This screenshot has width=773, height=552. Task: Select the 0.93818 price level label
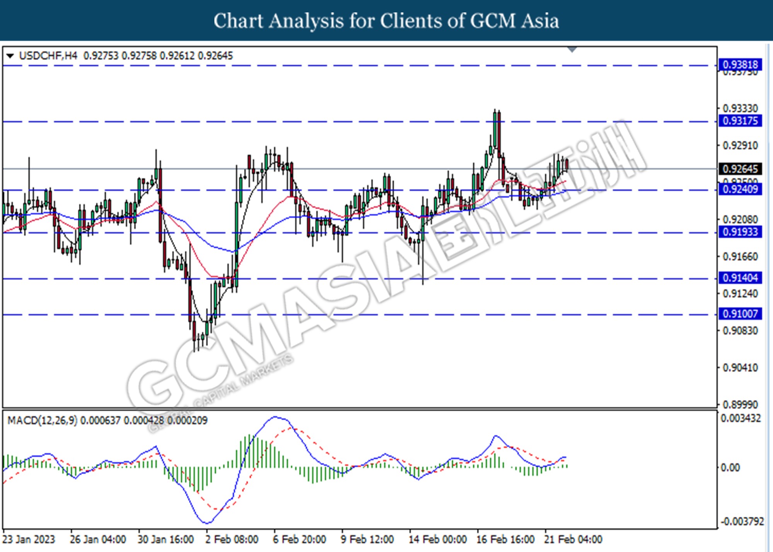click(740, 65)
